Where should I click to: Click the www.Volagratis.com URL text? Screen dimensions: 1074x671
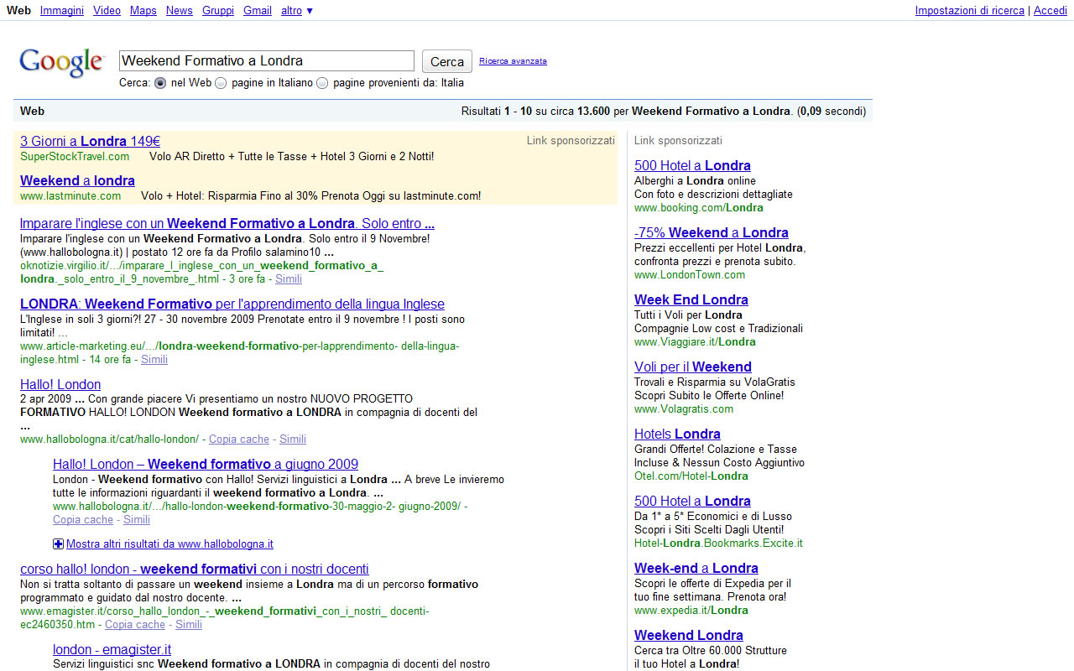[684, 409]
